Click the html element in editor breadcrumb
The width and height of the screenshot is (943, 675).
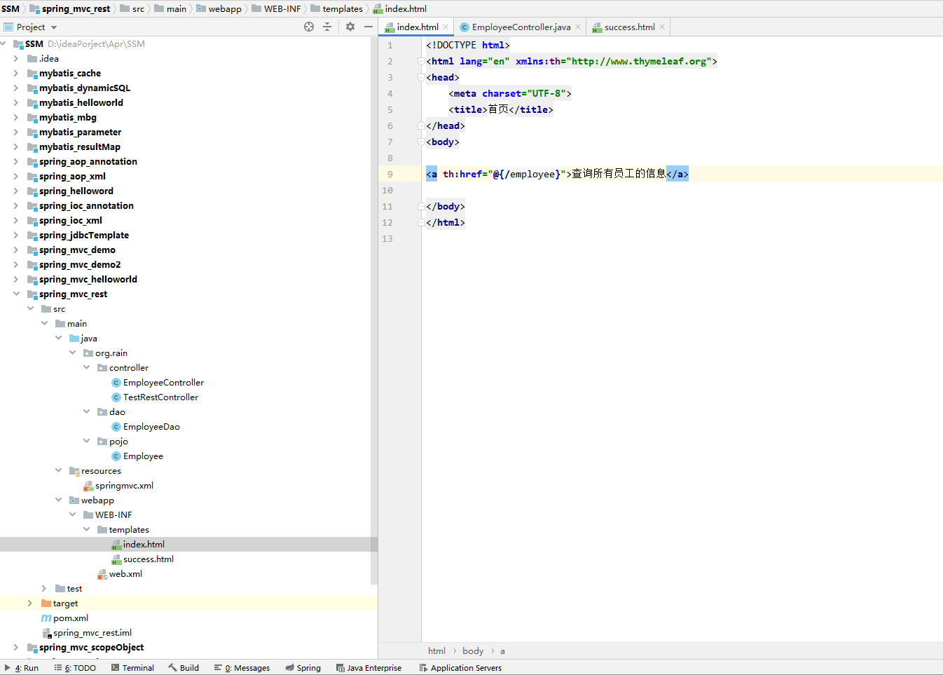436,650
